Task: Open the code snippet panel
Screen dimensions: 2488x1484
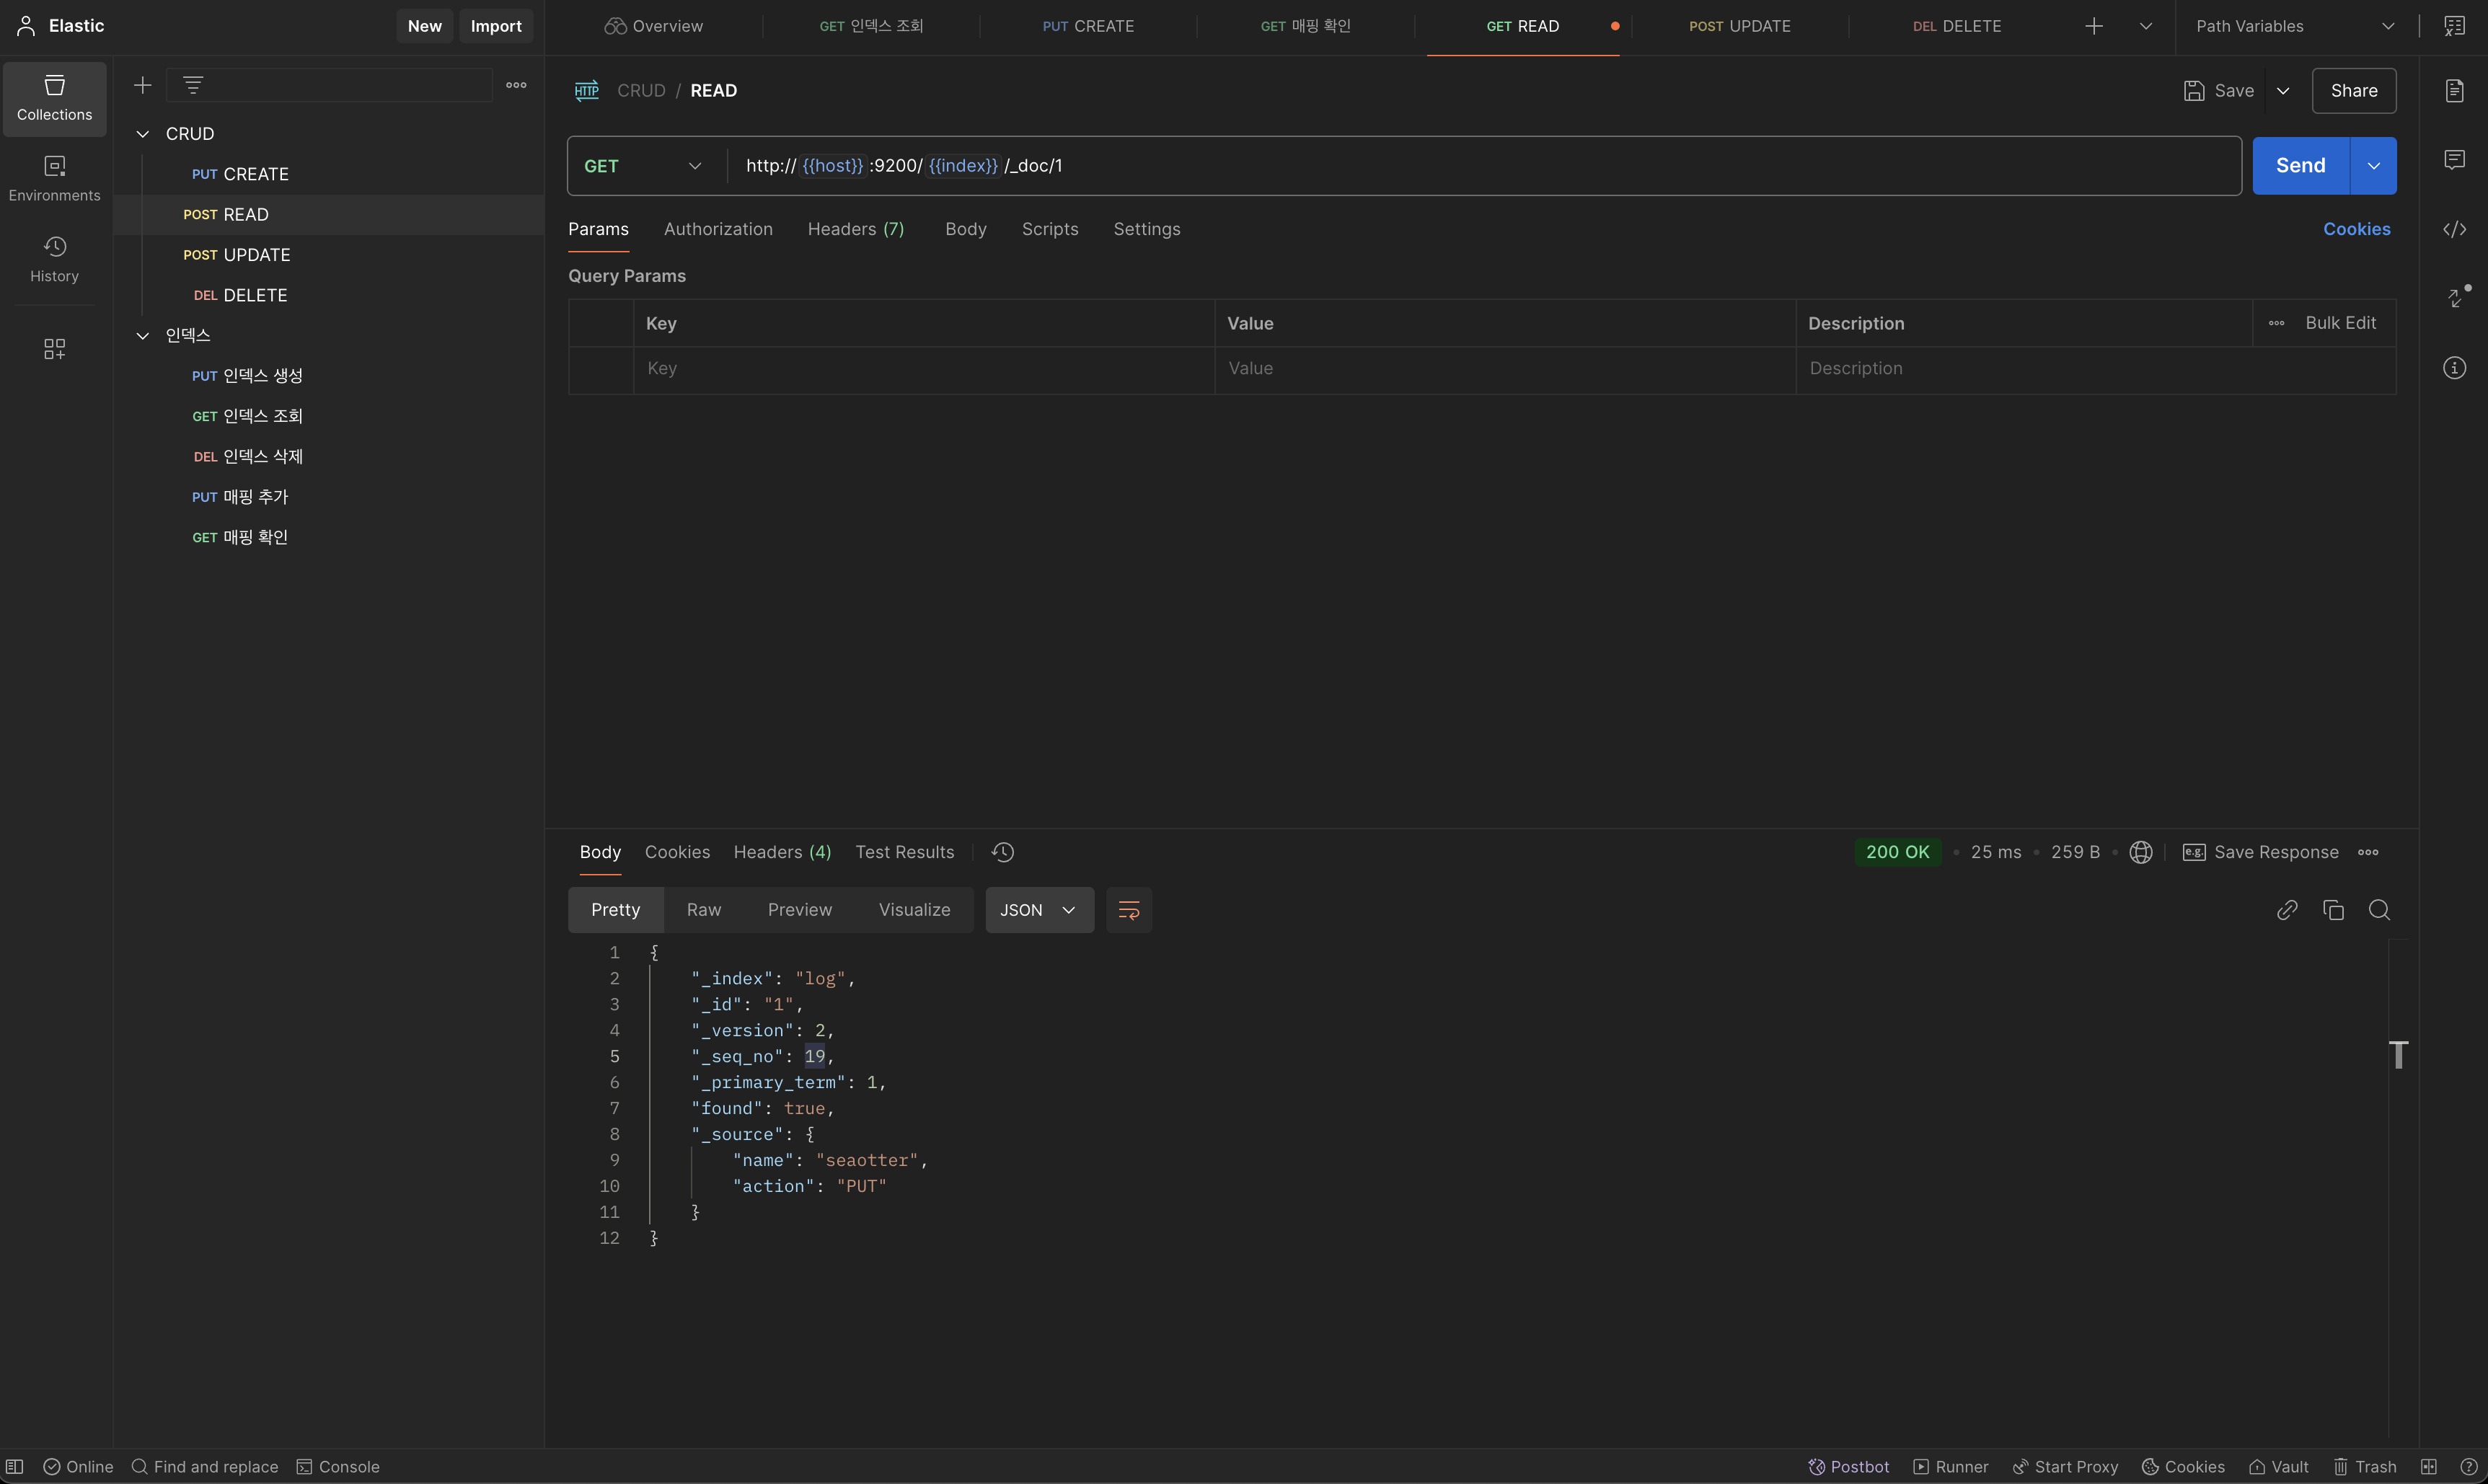Action: click(x=2454, y=230)
